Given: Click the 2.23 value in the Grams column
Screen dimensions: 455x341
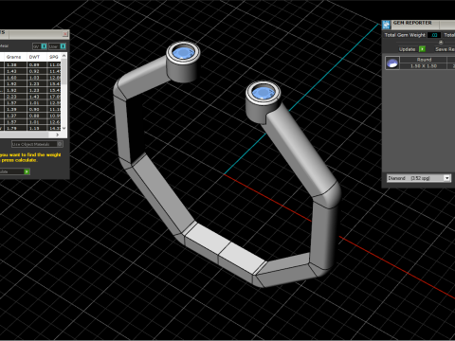Looking at the screenshot, I should click(11, 97).
